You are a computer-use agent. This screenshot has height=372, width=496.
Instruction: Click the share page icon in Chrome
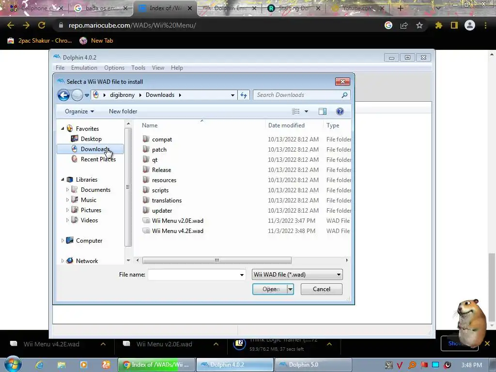point(404,25)
